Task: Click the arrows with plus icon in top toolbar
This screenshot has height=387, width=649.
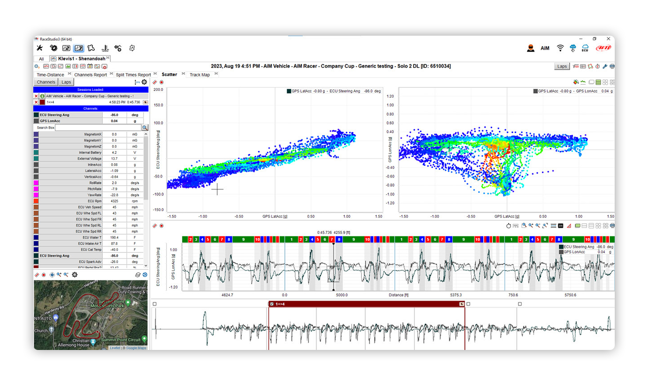Action: 118,48
